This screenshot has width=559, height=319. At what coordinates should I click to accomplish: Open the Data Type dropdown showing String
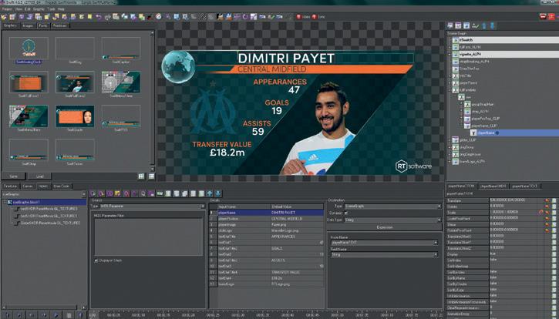coord(392,220)
